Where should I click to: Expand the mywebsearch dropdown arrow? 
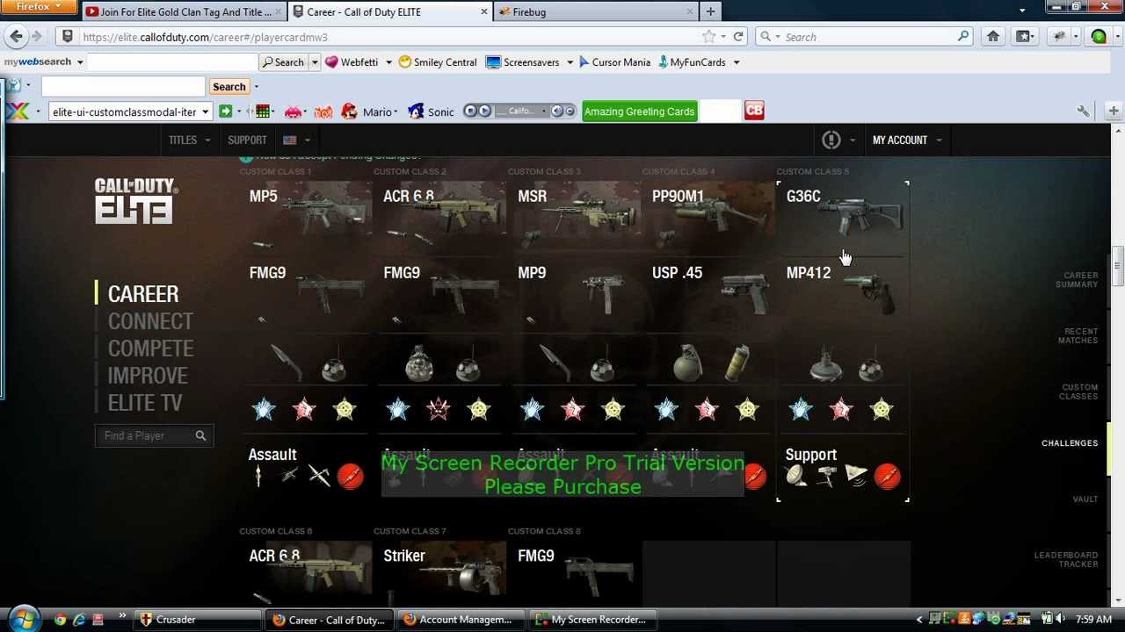coord(79,62)
